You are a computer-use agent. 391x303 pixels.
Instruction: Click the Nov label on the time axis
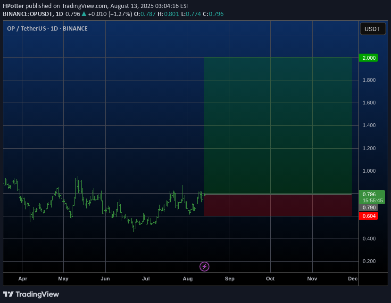[x=312, y=279]
